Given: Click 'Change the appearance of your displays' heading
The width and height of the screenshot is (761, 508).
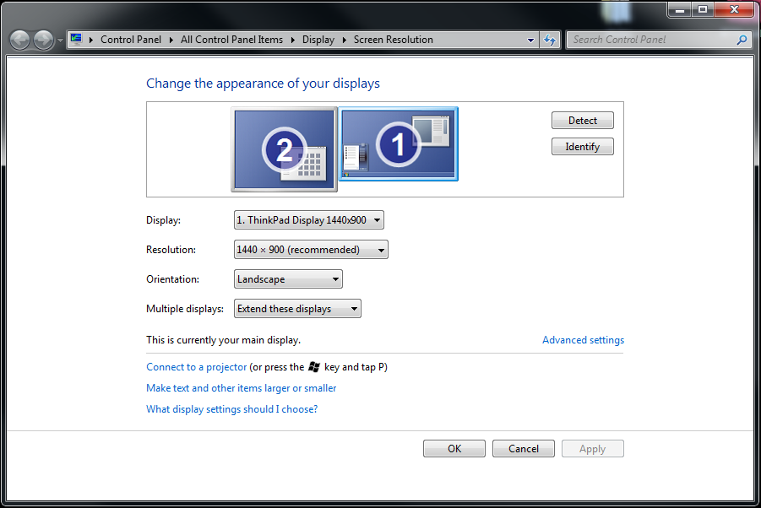Looking at the screenshot, I should click(x=263, y=84).
